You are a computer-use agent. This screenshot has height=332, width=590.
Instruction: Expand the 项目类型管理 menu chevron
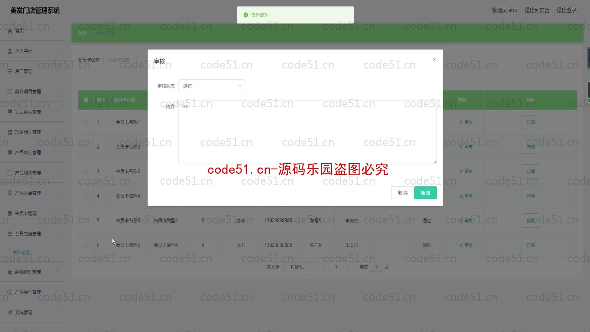click(57, 111)
